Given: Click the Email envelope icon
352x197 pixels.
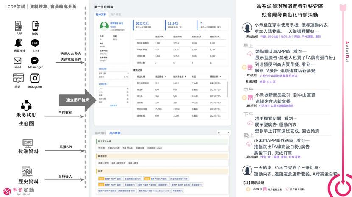Looking at the screenshot, I should 17,60.
